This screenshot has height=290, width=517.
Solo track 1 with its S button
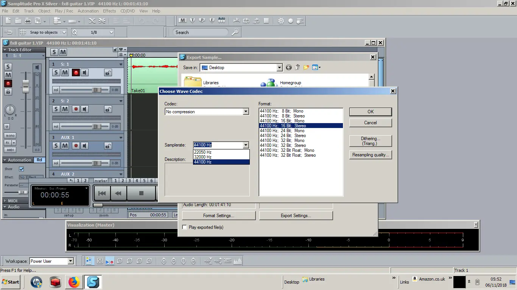[x=56, y=72]
